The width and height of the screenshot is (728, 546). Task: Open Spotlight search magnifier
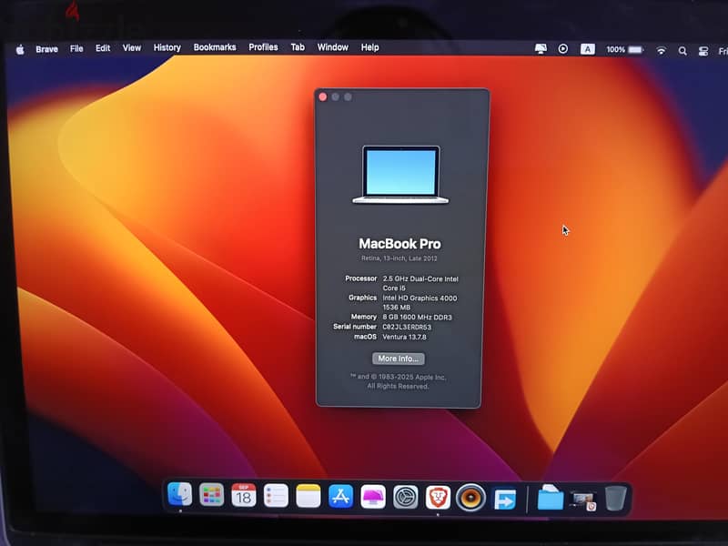[x=682, y=51]
